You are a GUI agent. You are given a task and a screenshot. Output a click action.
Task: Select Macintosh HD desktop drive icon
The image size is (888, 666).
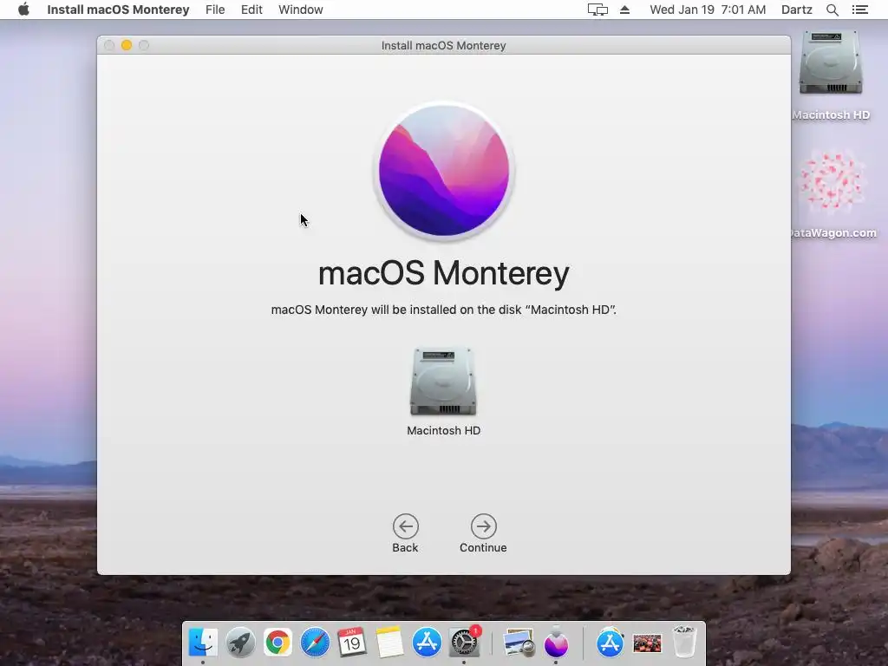[830, 63]
